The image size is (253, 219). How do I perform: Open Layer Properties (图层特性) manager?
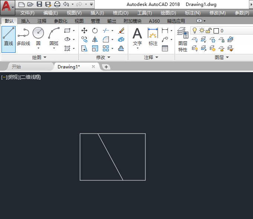click(x=183, y=39)
